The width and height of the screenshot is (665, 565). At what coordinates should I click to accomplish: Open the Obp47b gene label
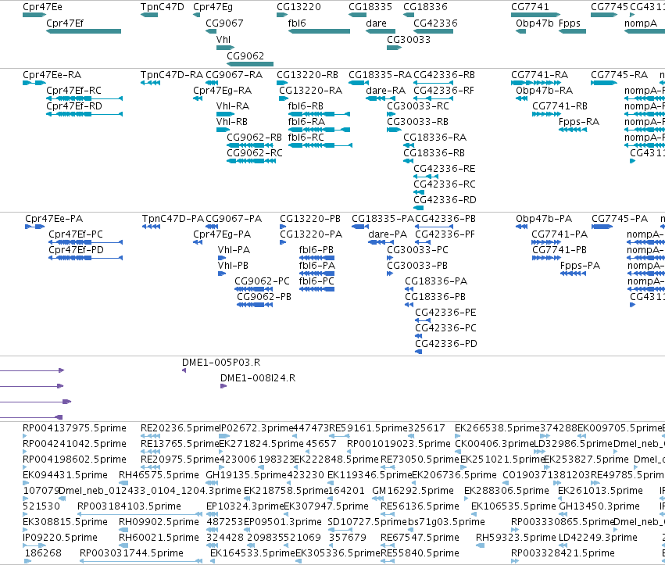(535, 23)
